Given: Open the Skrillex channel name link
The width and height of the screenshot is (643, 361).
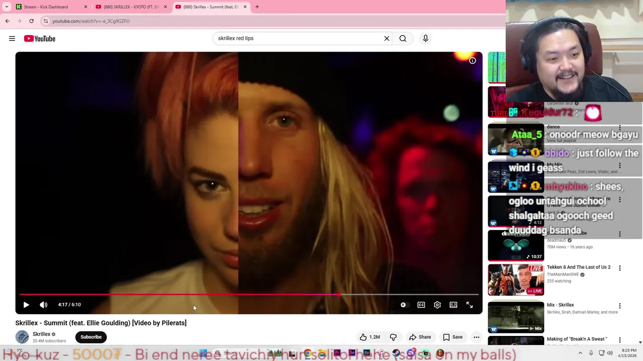Looking at the screenshot, I should coord(41,334).
